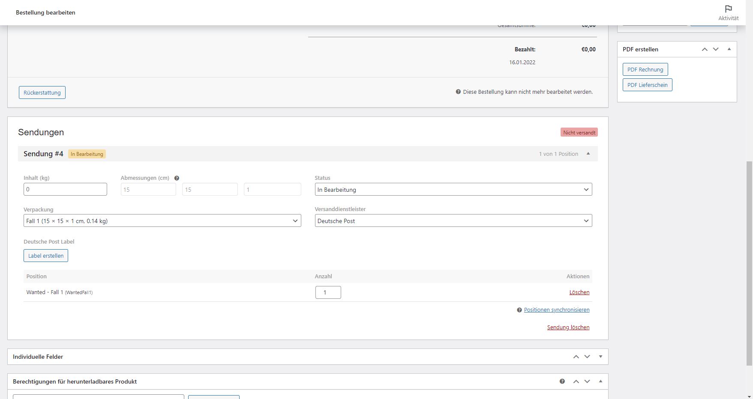This screenshot has height=399, width=753.
Task: Collapse Berechtigungen für herunterladbares Produkt panel
Action: pyautogui.click(x=600, y=381)
